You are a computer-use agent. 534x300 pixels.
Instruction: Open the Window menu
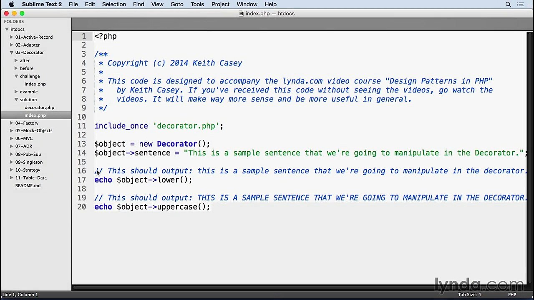point(247,5)
